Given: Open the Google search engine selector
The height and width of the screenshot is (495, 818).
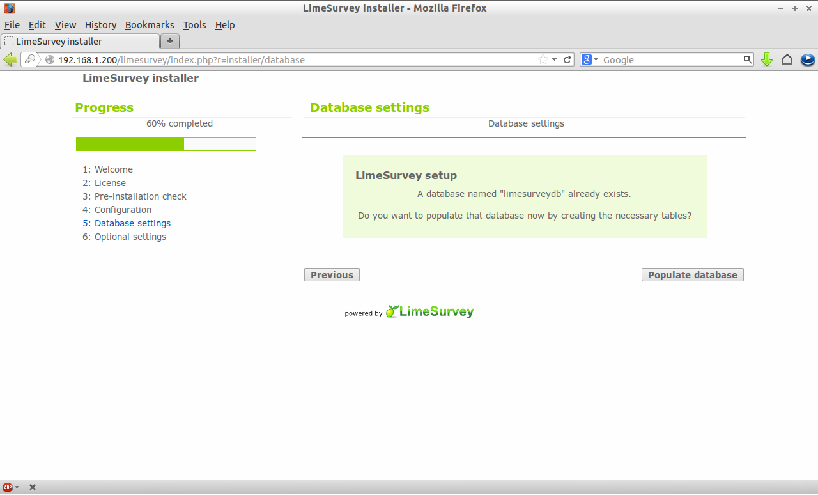Looking at the screenshot, I should pyautogui.click(x=589, y=59).
